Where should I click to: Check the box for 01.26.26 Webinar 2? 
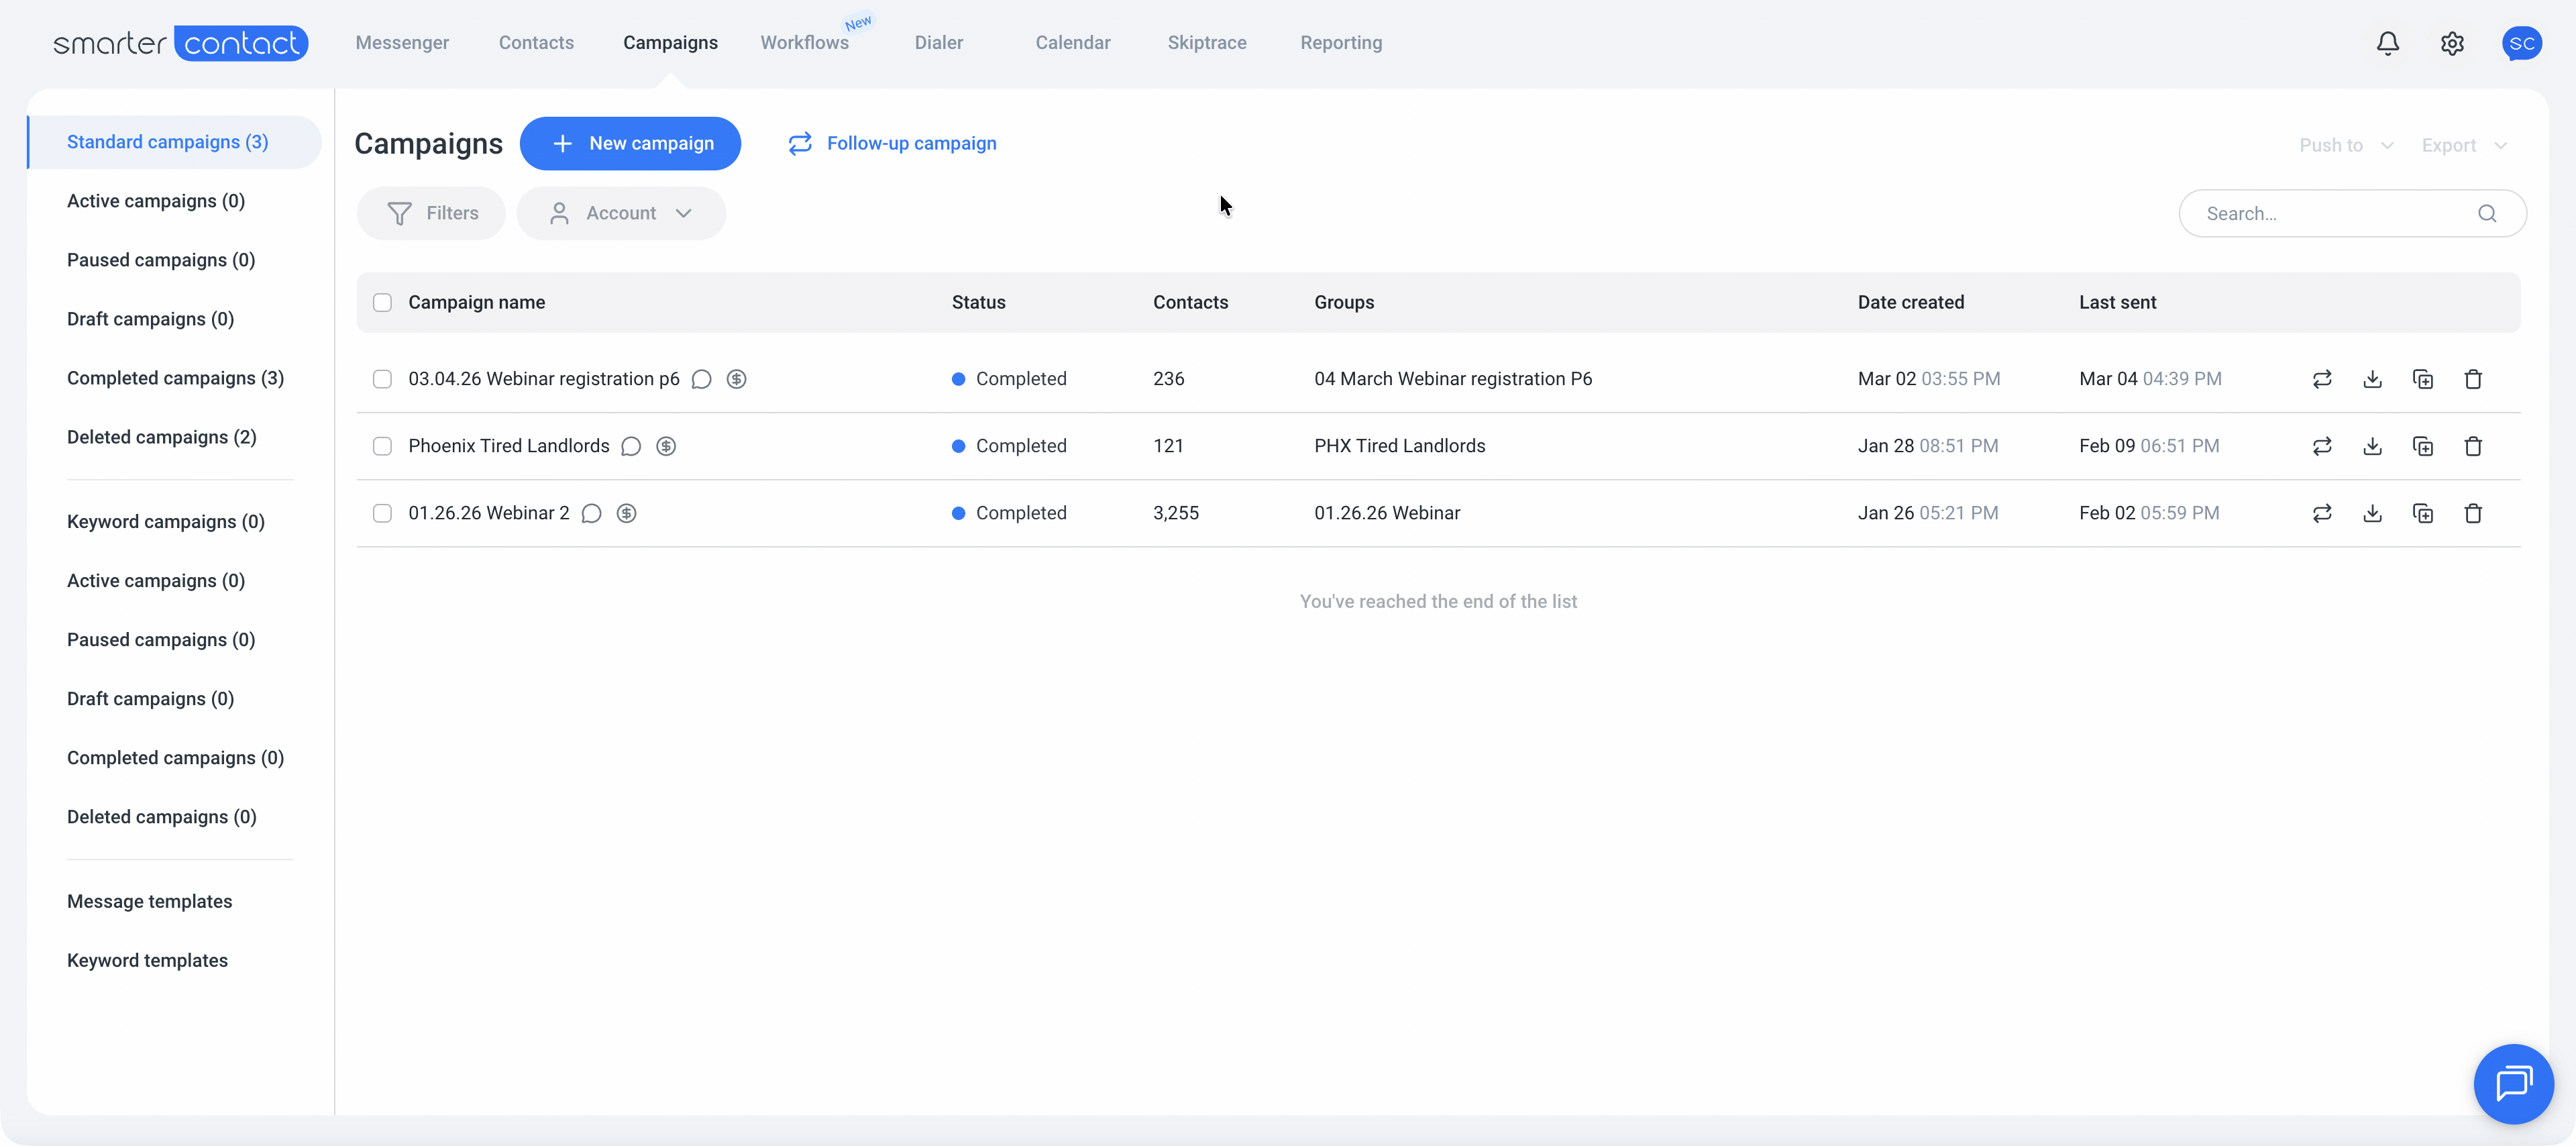pyautogui.click(x=382, y=513)
